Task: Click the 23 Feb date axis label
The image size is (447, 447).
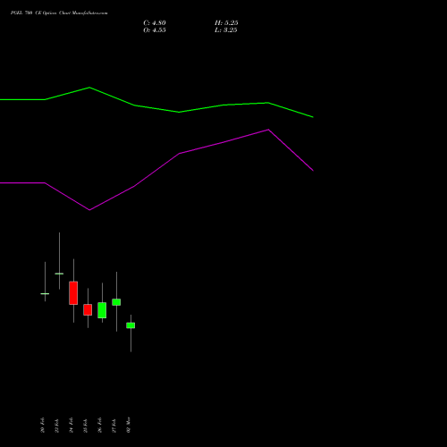Action: tap(57, 425)
